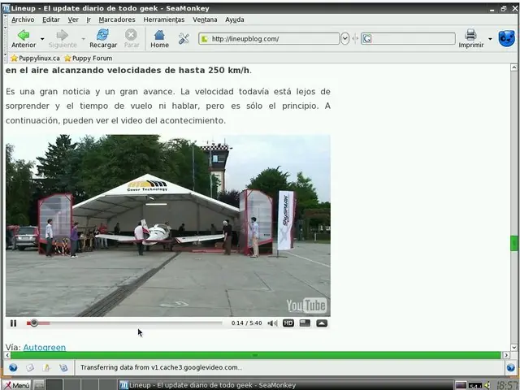This screenshot has height=390, width=520.
Task: Toggle HD quality on the video
Action: click(x=288, y=323)
